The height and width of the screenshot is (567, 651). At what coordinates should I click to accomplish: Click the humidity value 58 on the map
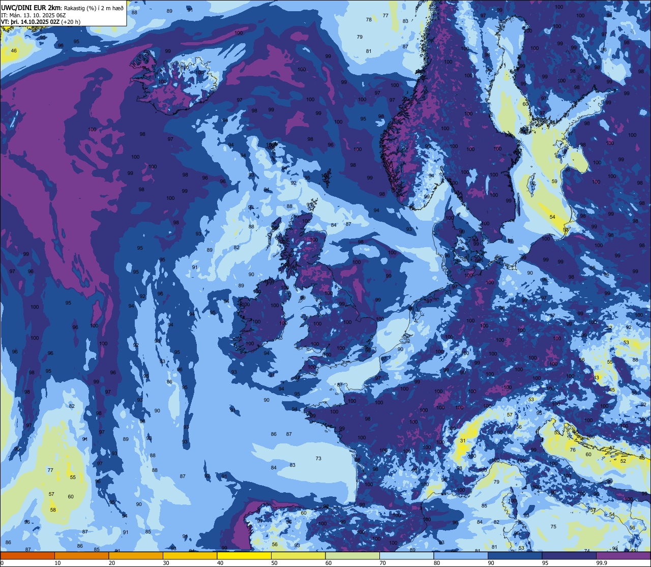(53, 510)
